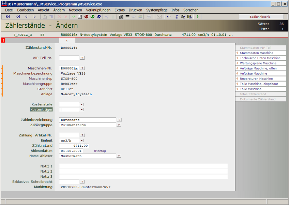Jump to the first record
Screen dimensions: 289x205
7,17
